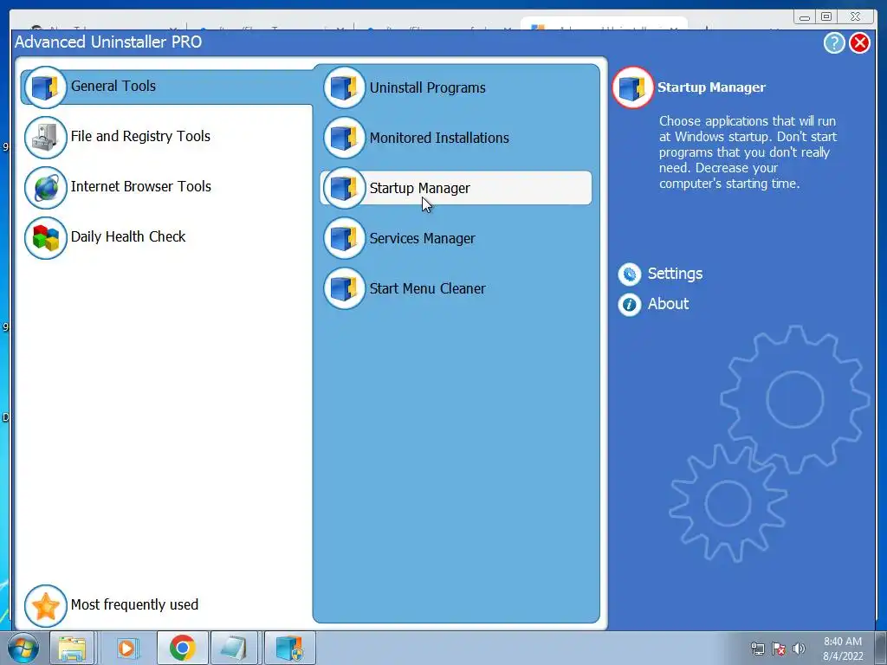This screenshot has width=887, height=665.
Task: Click the network icon in system tray
Action: pyautogui.click(x=757, y=649)
